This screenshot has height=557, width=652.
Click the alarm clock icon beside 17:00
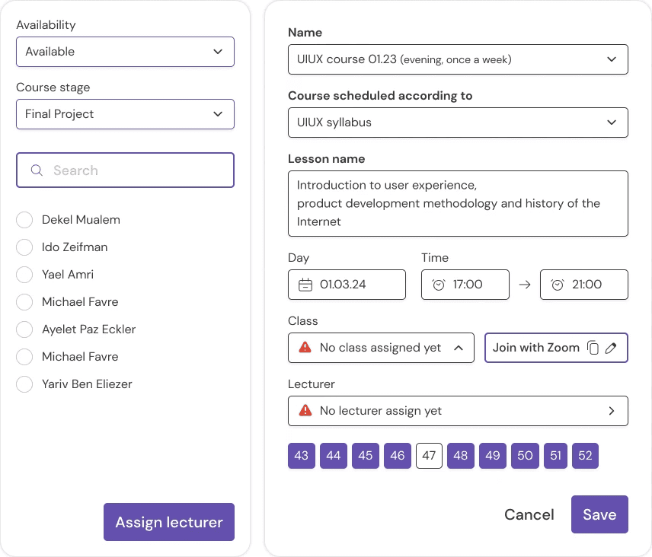click(438, 285)
